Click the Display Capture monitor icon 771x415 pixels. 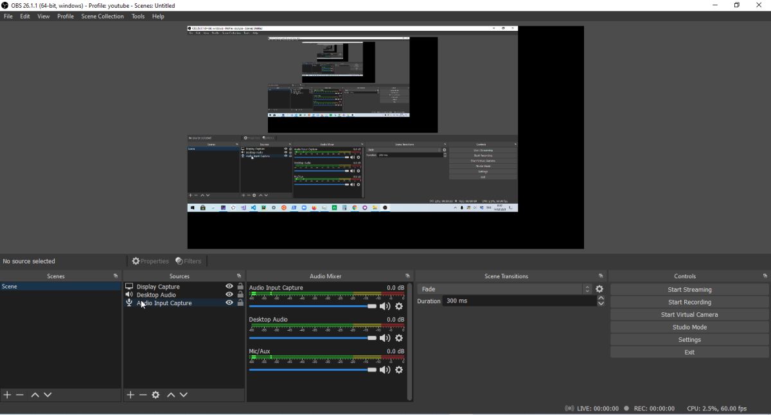(129, 287)
